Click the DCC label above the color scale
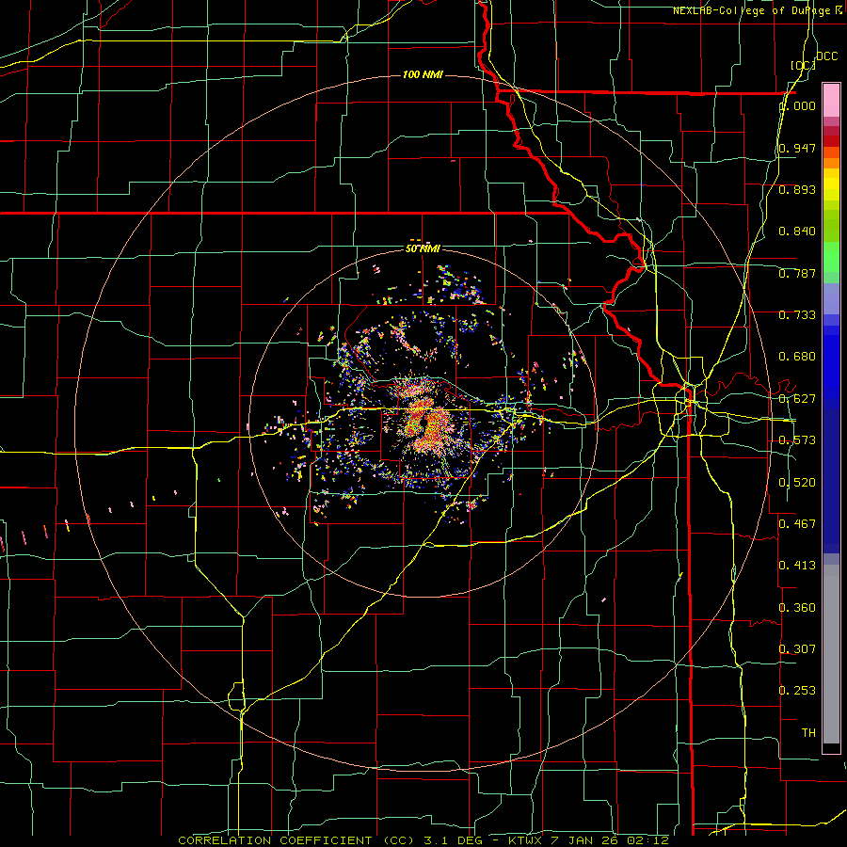This screenshot has height=847, width=847. click(x=826, y=56)
